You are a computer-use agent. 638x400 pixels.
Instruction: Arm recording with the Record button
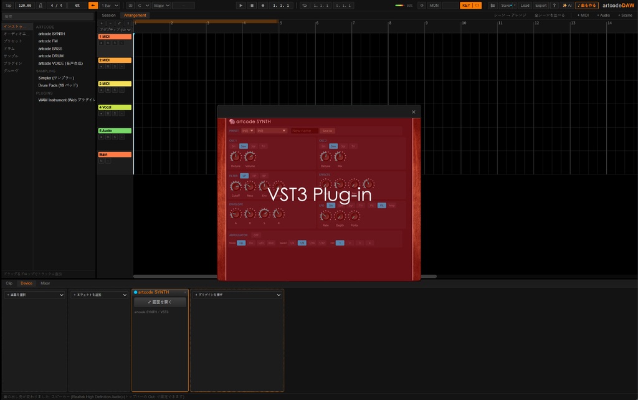coord(263,5)
